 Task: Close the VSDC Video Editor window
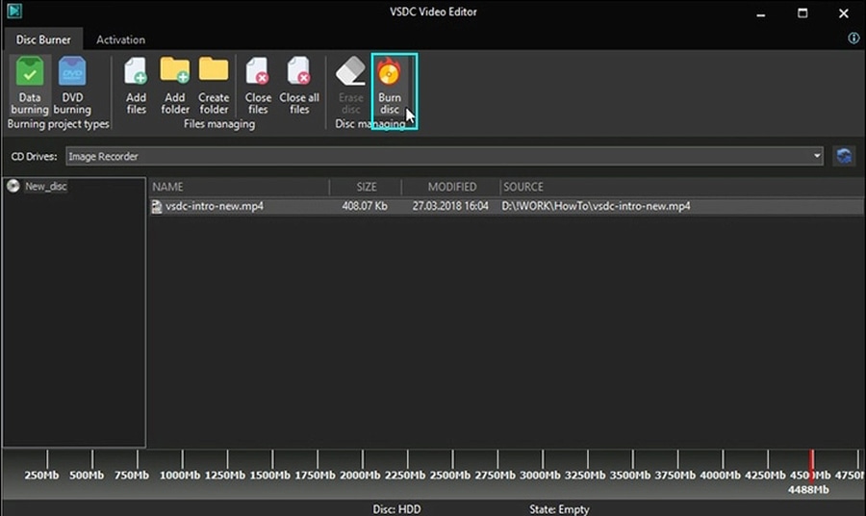point(843,13)
